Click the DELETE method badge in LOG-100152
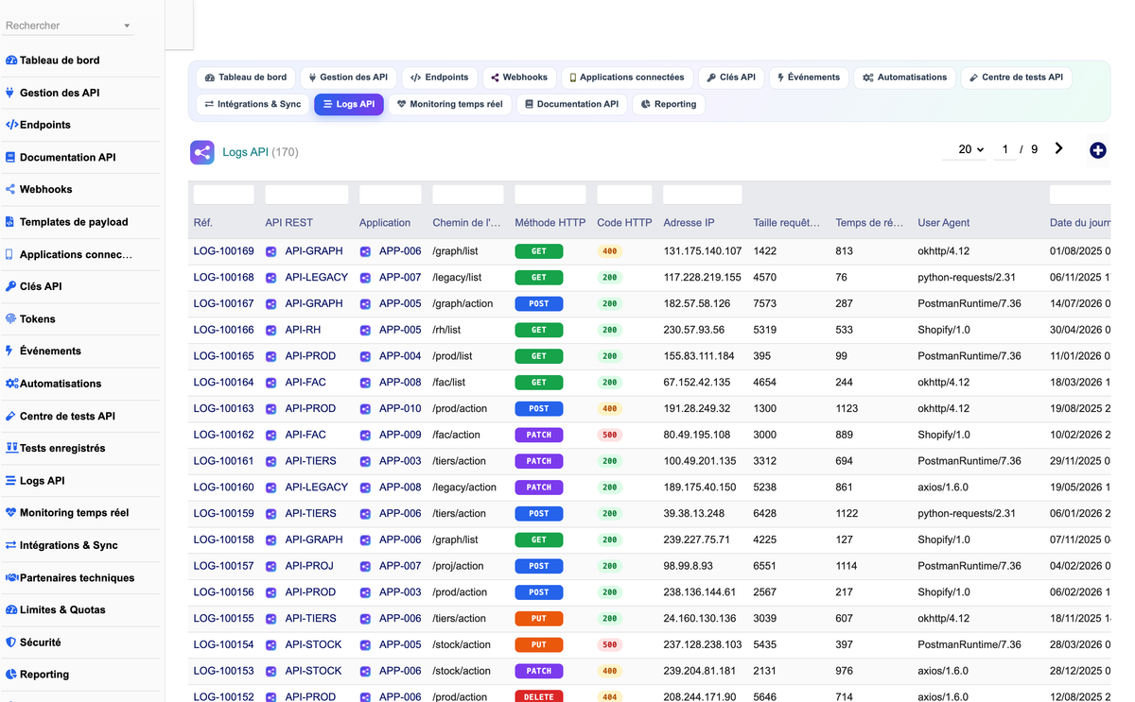Screen dimensions: 1135x702 [x=539, y=697]
